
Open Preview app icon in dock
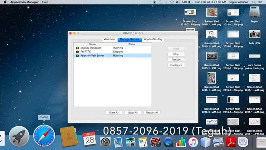click(218, 142)
